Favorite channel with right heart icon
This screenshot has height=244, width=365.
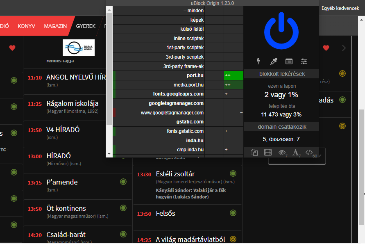coord(326,48)
